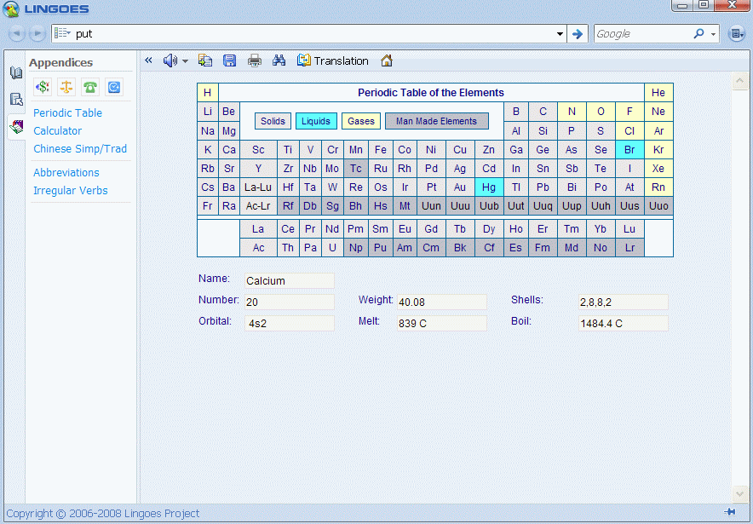Click the print icon in toolbar
The width and height of the screenshot is (753, 524).
[254, 60]
